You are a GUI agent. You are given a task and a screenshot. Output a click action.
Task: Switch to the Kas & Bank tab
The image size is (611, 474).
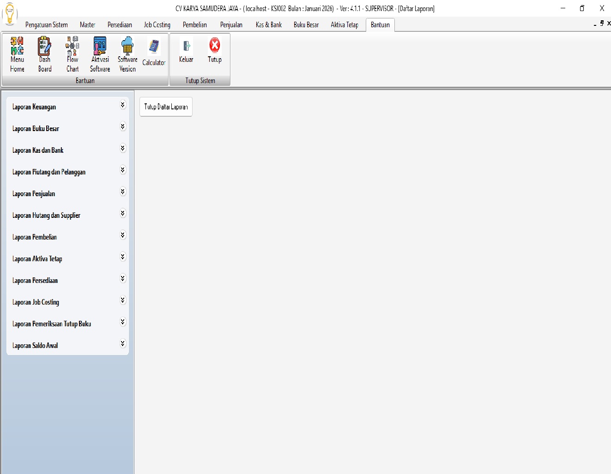pyautogui.click(x=268, y=25)
